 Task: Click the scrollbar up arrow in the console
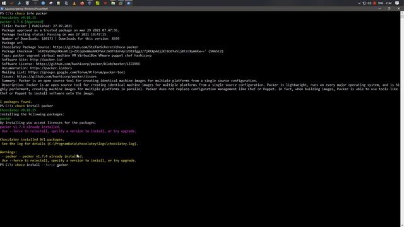[402, 13]
